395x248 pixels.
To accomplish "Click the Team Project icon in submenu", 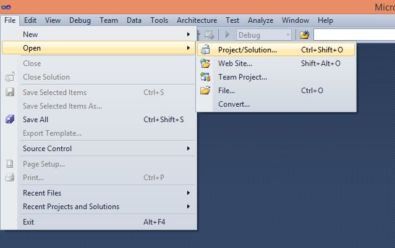I will pyautogui.click(x=205, y=76).
